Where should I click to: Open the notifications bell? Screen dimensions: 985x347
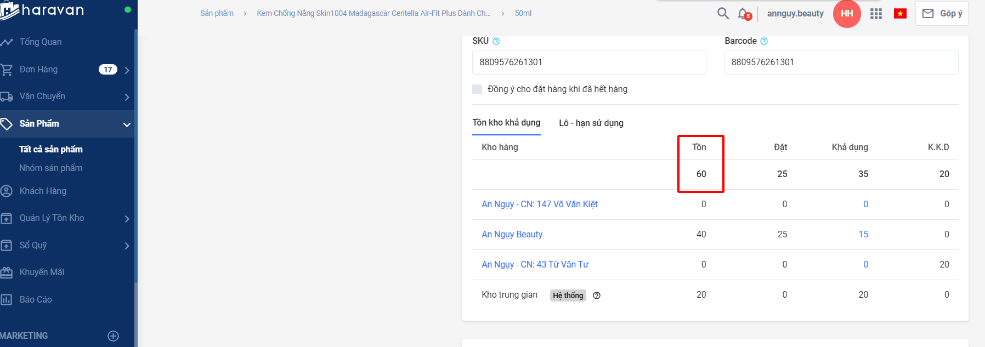(743, 14)
